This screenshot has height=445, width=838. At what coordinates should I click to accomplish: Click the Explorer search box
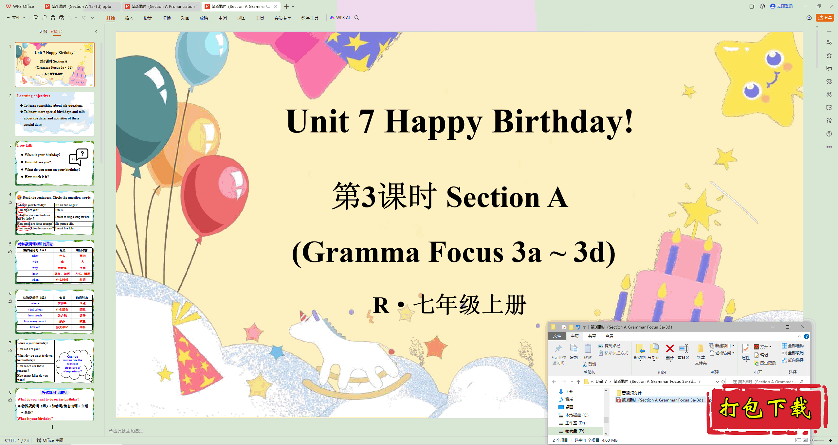(767, 382)
